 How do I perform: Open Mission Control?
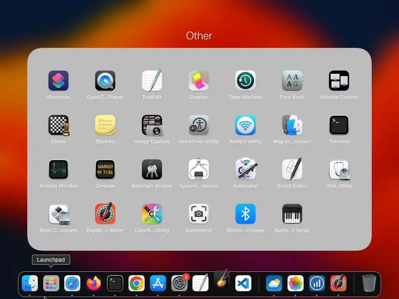pos(339,81)
